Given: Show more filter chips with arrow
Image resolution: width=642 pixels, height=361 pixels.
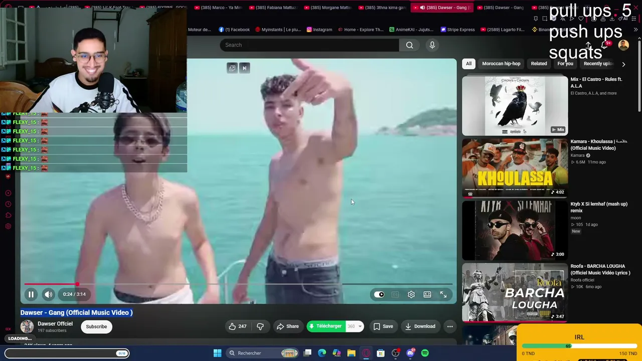Looking at the screenshot, I should [623, 64].
